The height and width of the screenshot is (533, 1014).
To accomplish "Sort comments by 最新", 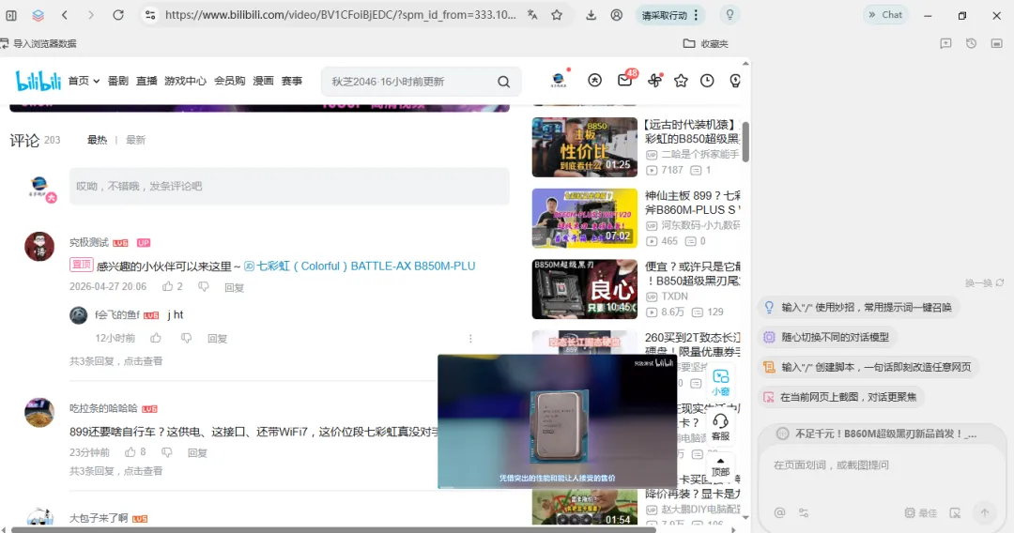I will (135, 140).
